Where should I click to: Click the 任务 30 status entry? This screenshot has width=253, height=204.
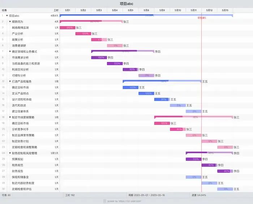tap(6, 195)
